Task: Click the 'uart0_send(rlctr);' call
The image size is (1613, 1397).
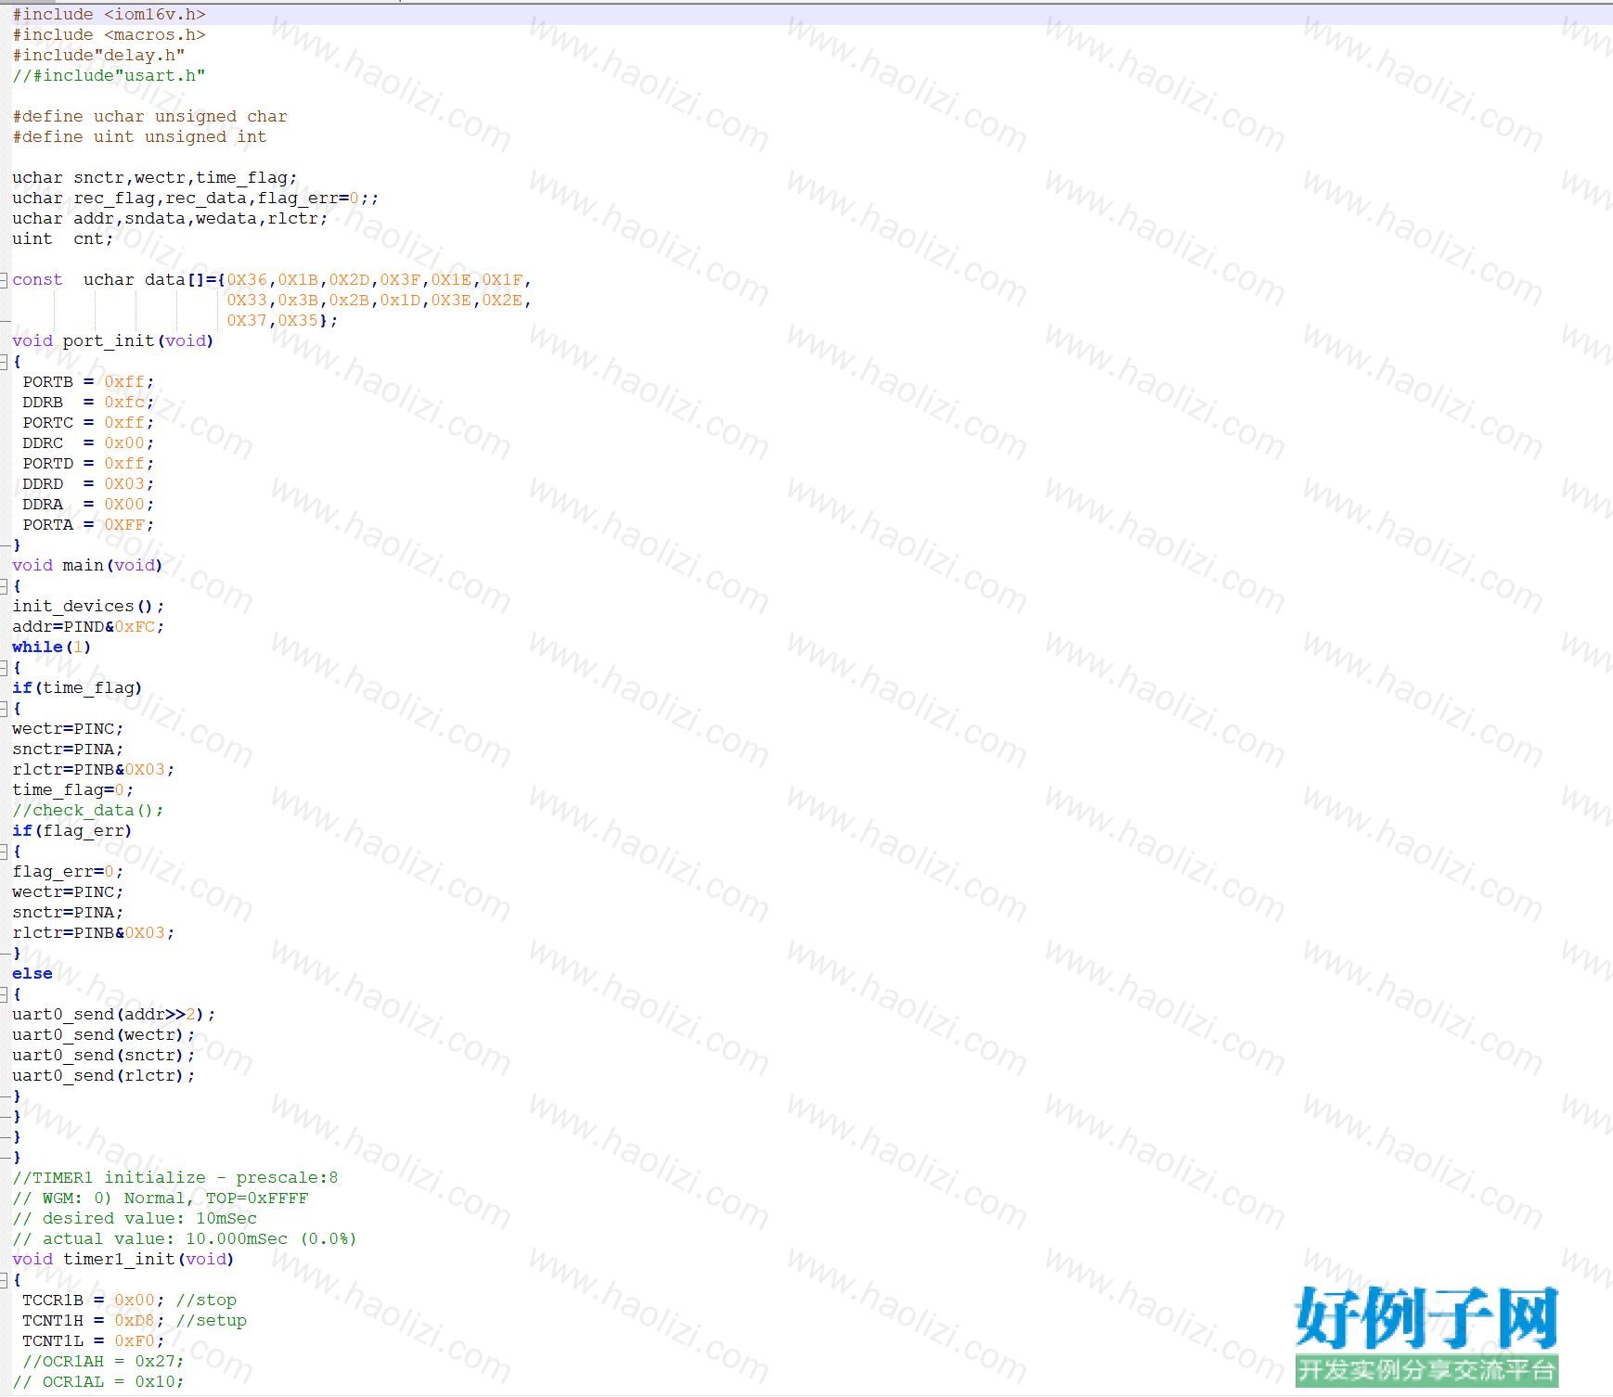Action: click(x=104, y=1076)
